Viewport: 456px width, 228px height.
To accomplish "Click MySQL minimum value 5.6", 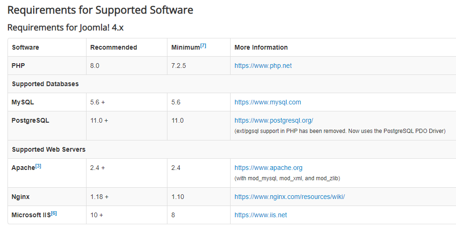I will 176,102.
